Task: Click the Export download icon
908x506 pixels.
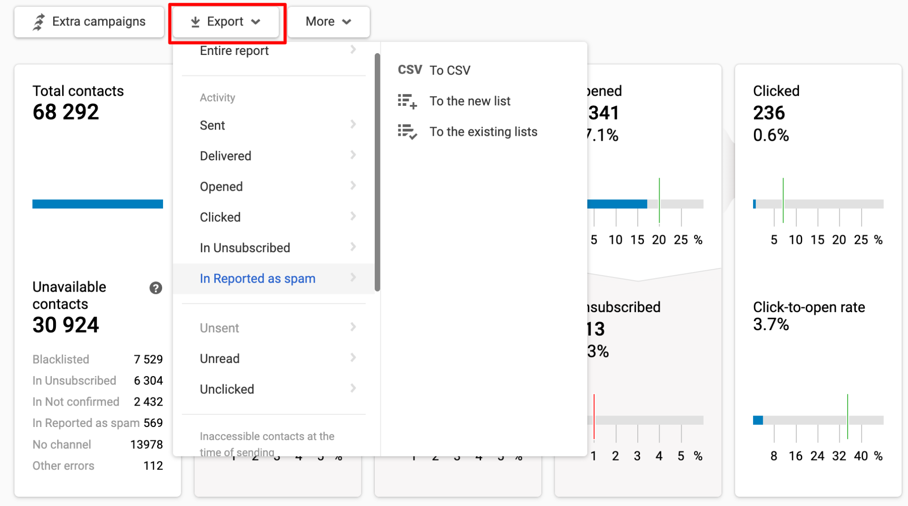Action: click(195, 22)
